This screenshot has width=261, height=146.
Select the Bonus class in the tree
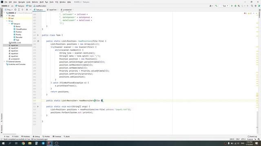17,26
